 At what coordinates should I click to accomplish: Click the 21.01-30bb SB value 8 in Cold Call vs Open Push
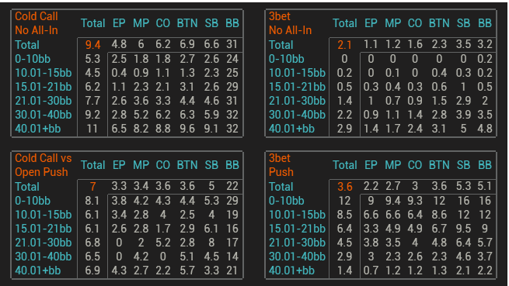click(211, 243)
